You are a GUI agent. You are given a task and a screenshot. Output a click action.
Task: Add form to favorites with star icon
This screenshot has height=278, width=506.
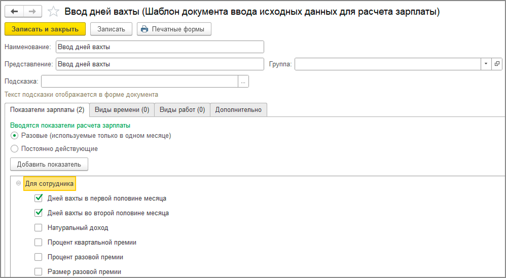point(53,11)
